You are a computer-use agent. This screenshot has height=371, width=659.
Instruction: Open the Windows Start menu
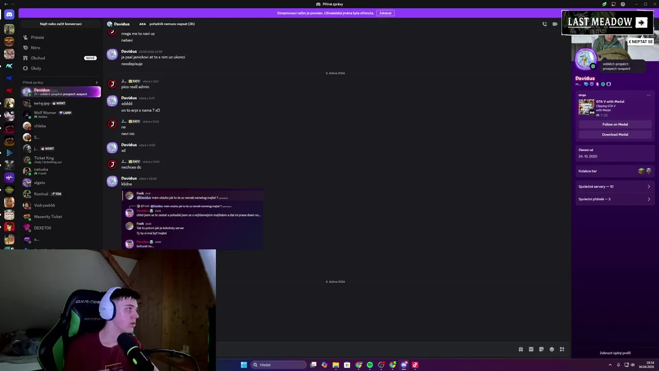[x=244, y=365]
